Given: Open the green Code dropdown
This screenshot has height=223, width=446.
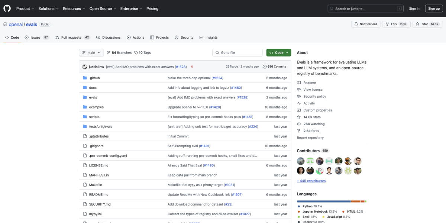Looking at the screenshot, I should click(278, 52).
